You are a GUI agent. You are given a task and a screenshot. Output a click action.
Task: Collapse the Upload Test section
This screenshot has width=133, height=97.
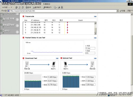(95, 58)
